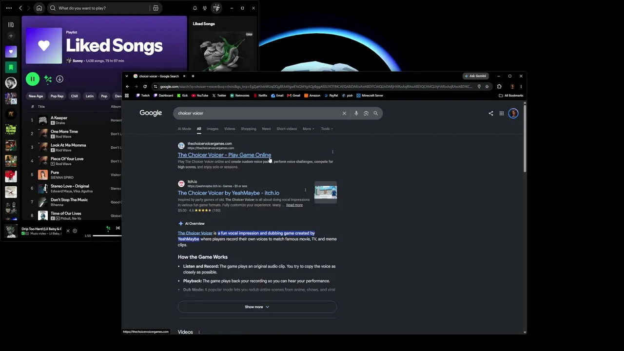The height and width of the screenshot is (351, 624).
Task: Open Twitch bookmark
Action: [x=143, y=96]
